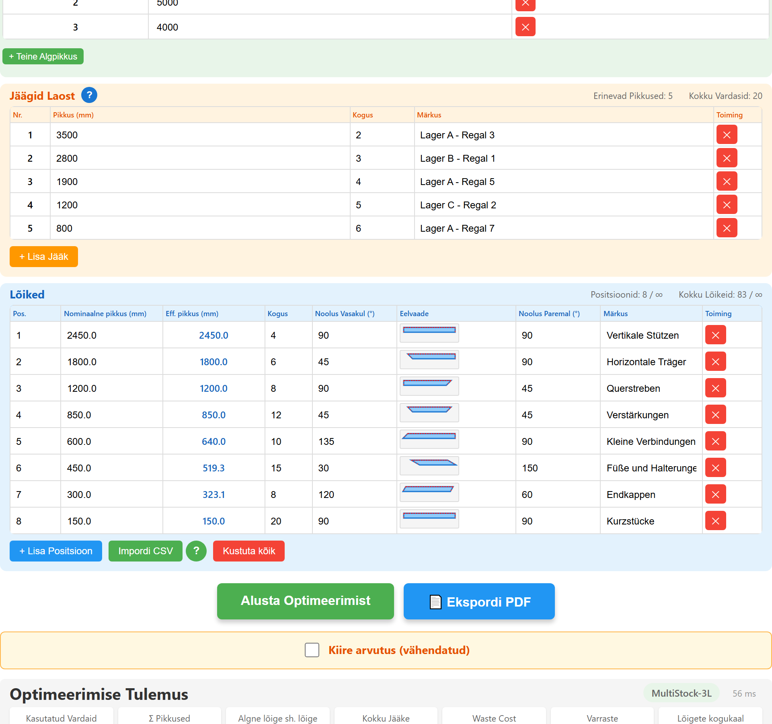
Task: Click preview shape for Horizontale Träger
Action: [429, 360]
